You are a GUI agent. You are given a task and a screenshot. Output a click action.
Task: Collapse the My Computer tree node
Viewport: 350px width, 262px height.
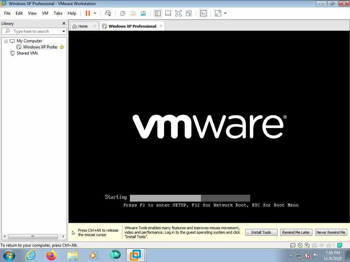click(6, 41)
